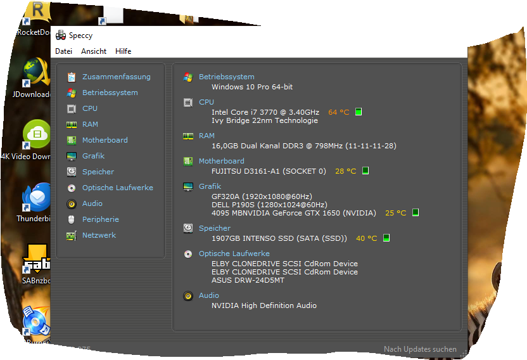Click the summary panel CPU chip icon
This screenshot has height=360, width=527.
(x=188, y=103)
